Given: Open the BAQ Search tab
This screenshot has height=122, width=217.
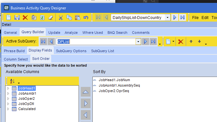Looking at the screenshot, I should [118, 33].
